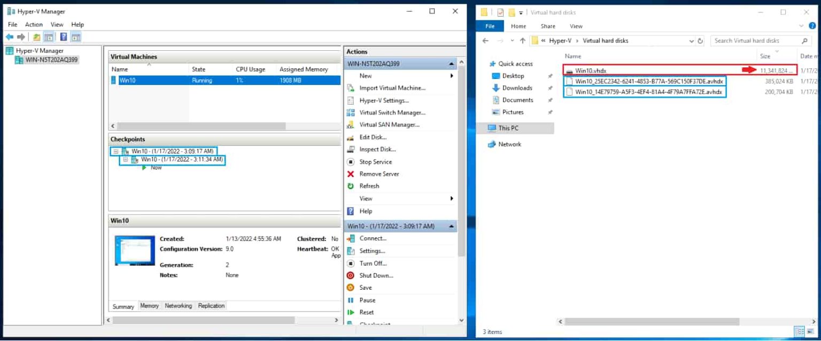Switch to the Networking tab for Win10

[178, 305]
